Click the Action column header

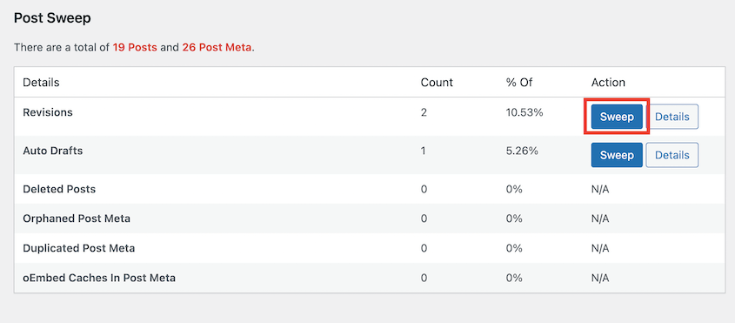click(608, 83)
